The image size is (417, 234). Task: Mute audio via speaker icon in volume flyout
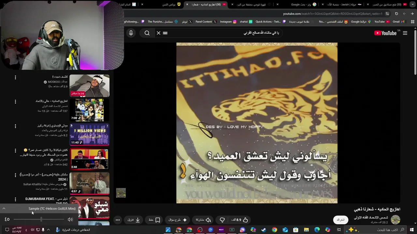(x=70, y=219)
